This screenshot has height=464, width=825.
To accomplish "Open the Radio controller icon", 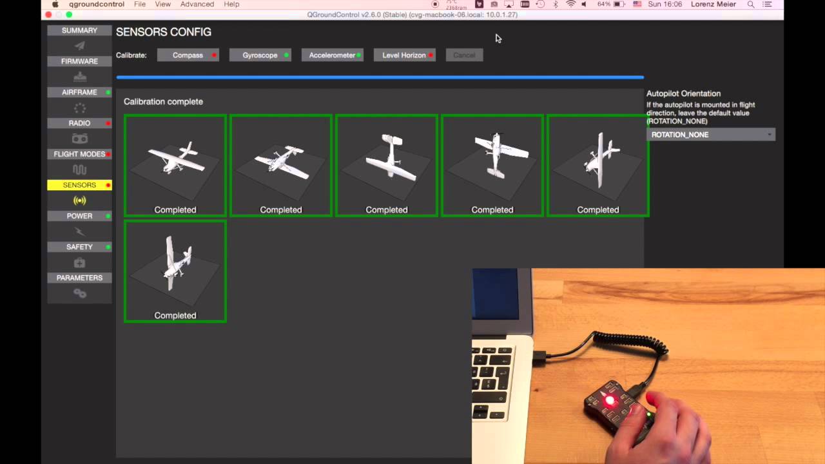I will pyautogui.click(x=79, y=139).
